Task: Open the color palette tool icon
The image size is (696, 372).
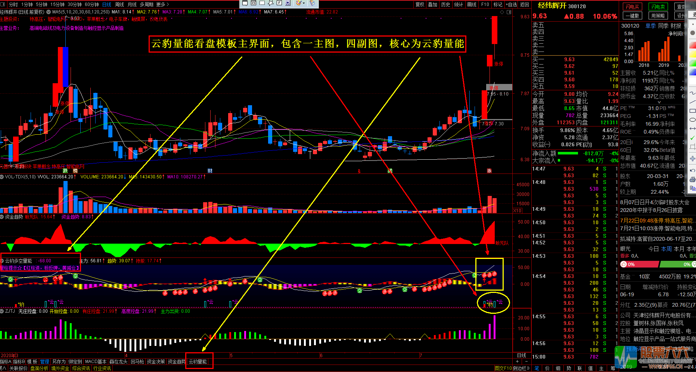Action: pos(299,3)
